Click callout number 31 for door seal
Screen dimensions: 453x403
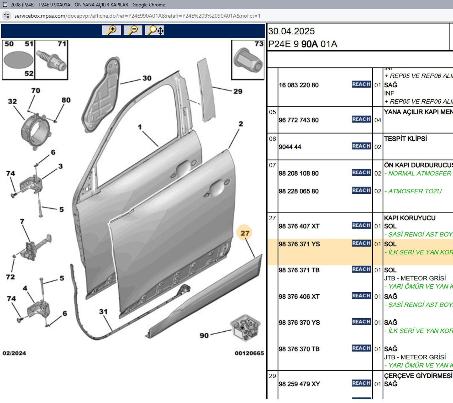[x=103, y=312]
